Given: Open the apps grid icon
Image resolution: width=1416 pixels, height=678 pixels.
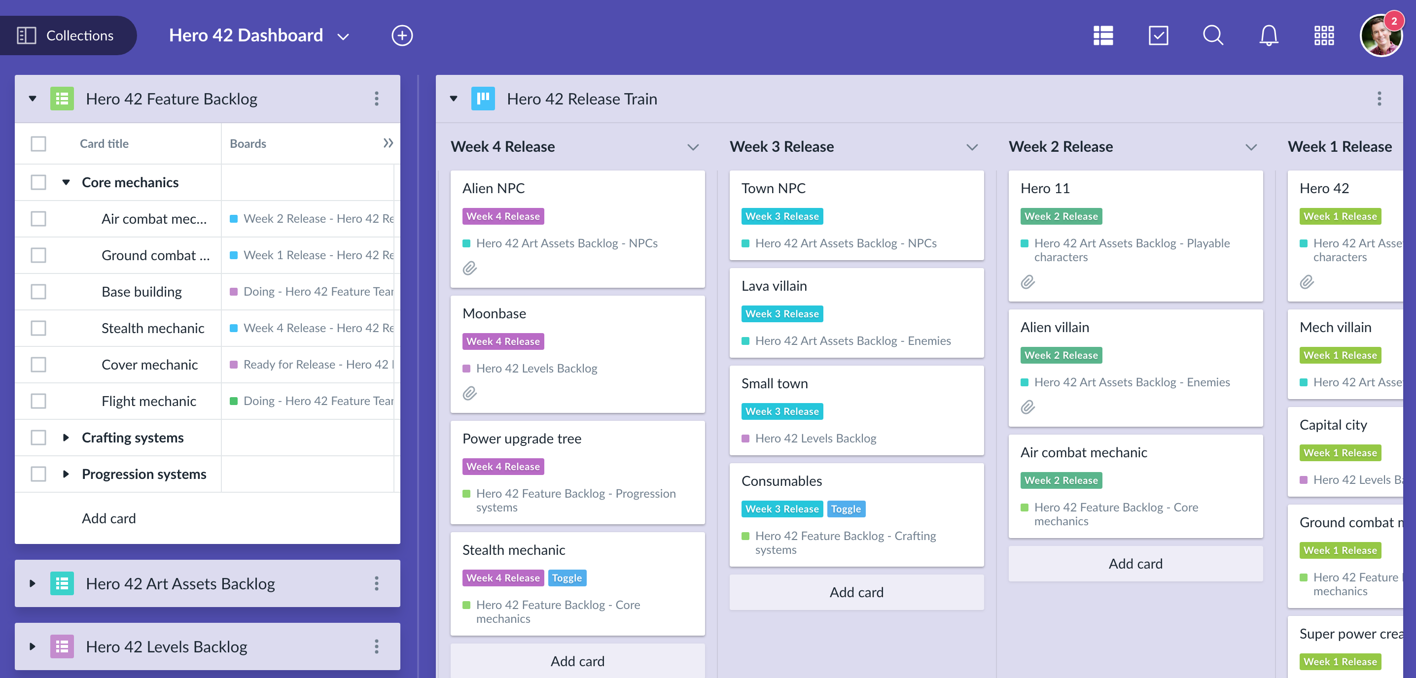Looking at the screenshot, I should tap(1324, 35).
